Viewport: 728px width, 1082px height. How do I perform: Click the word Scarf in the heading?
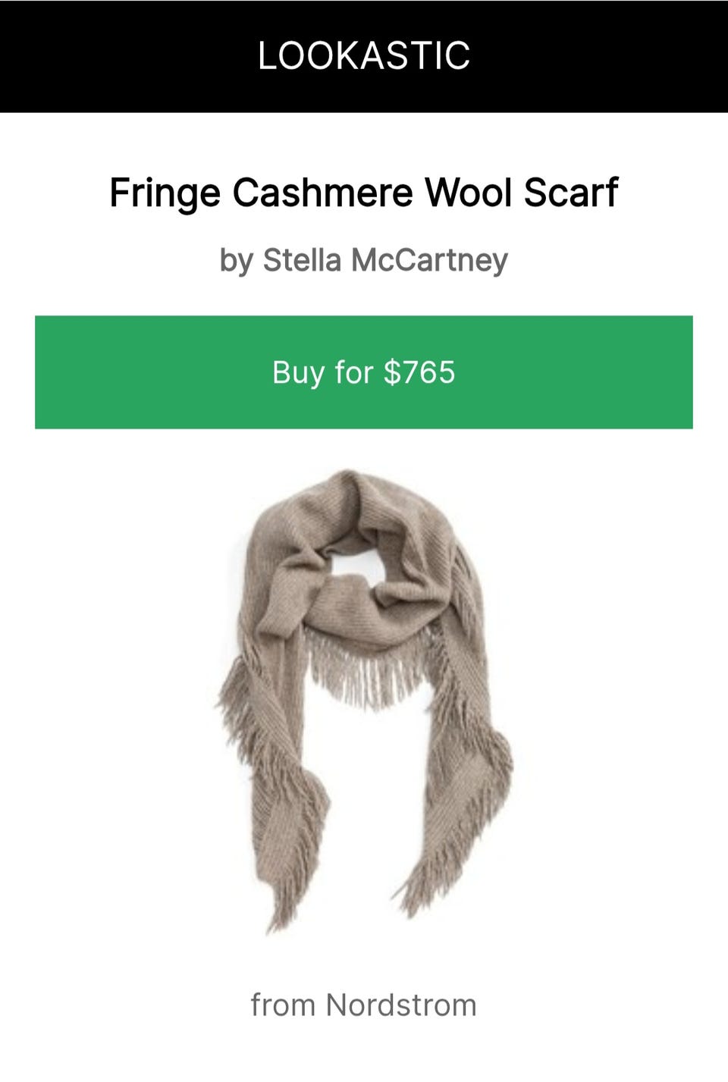coord(571,192)
